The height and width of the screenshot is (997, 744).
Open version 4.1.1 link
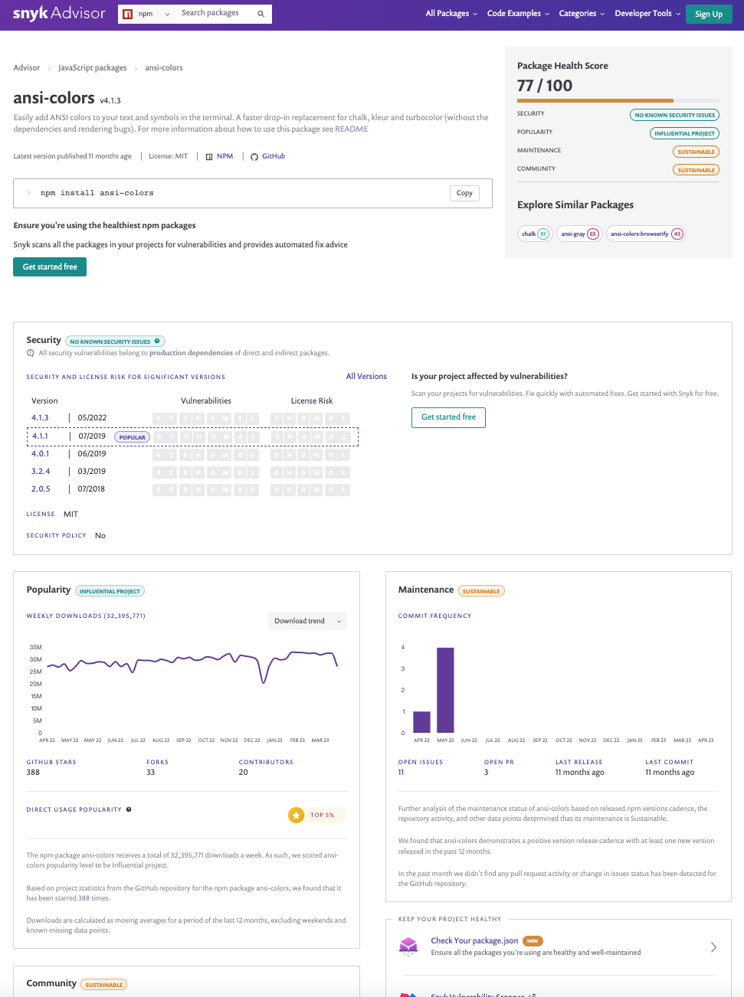[40, 436]
